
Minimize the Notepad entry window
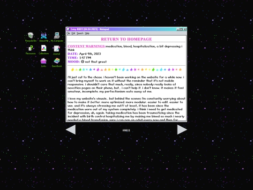pyautogui.click(x=178, y=29)
